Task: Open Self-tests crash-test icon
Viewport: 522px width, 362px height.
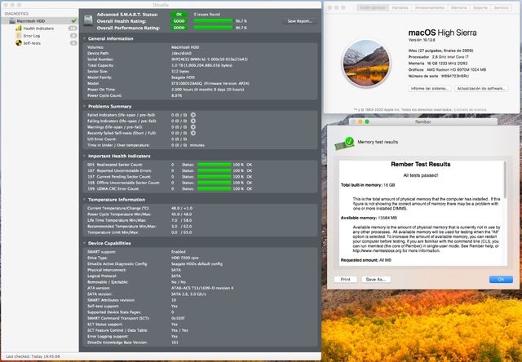Action: pos(19,43)
